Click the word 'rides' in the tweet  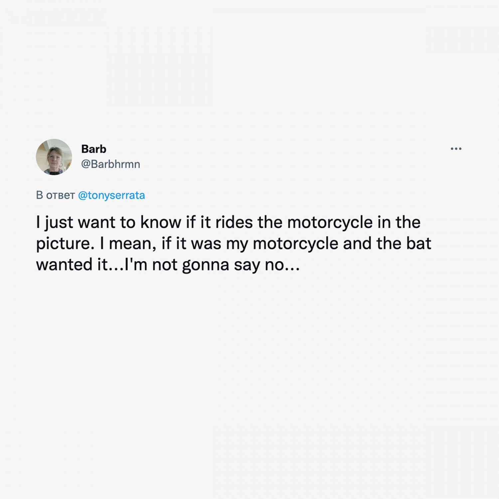(x=234, y=222)
